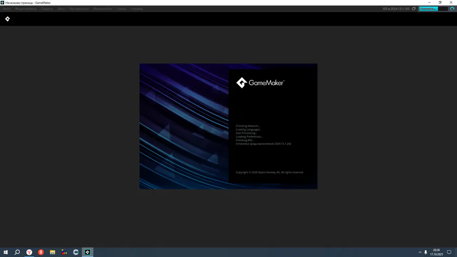Click the 'User Processing...' status line
The height and width of the screenshot is (257, 457).
click(x=246, y=133)
